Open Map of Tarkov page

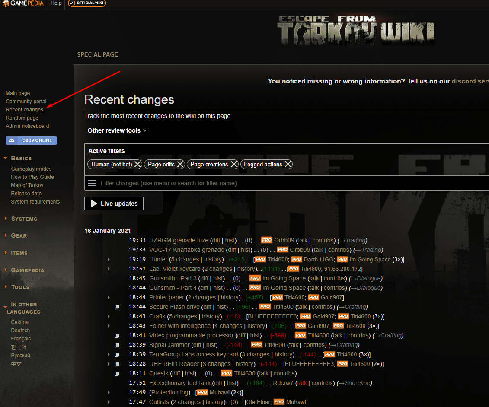[27, 185]
